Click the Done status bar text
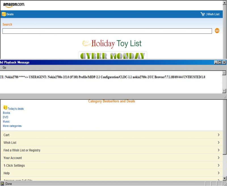 pyautogui.click(x=9, y=184)
